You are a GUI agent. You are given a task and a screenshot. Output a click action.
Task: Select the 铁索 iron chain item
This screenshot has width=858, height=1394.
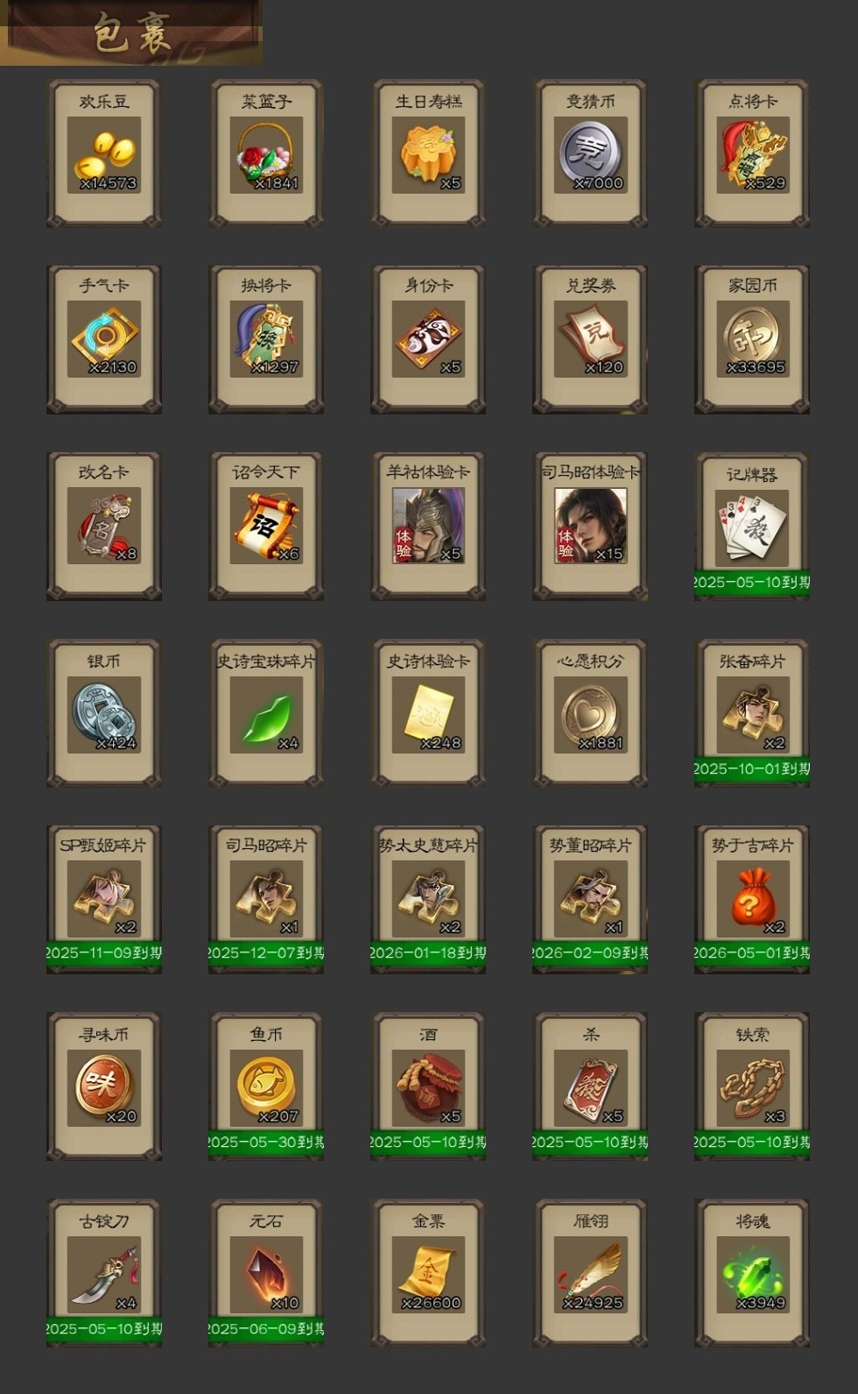pyautogui.click(x=752, y=1086)
